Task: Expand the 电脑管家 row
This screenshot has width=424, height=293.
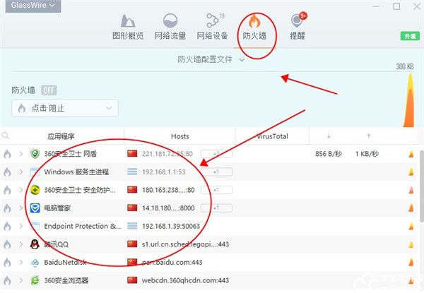Action: coord(20,208)
